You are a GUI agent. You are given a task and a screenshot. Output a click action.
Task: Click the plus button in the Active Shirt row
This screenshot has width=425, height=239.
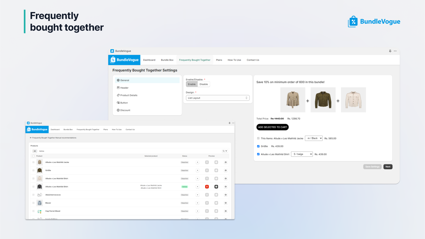point(197,187)
